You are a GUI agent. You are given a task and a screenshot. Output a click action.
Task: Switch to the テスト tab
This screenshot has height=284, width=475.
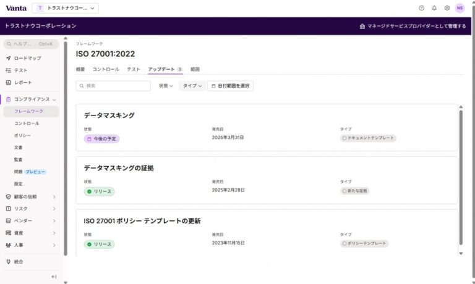tap(134, 69)
